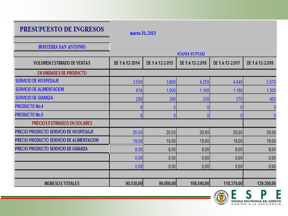Image resolution: width=288 pixels, height=216 pixels.
Task: Click alimentacion value 910
Action: point(139,90)
